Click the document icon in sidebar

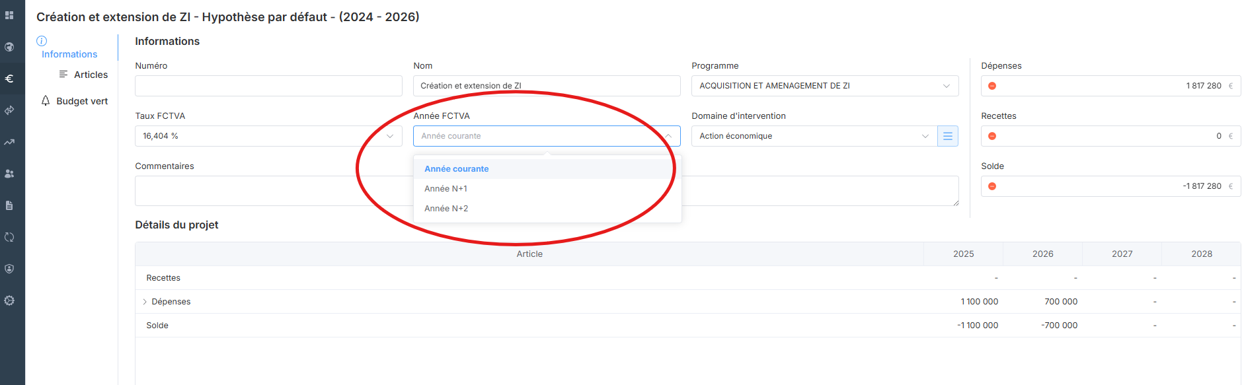click(x=9, y=205)
